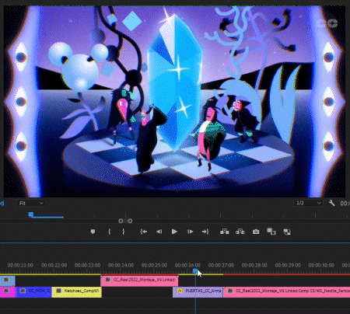
Task: Click the 00:00:22:00 mark on time ruler
Action: (54, 265)
